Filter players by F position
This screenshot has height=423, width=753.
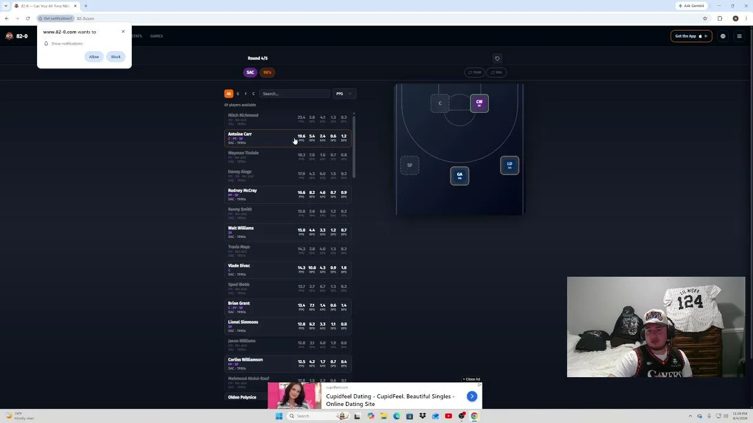click(x=246, y=93)
